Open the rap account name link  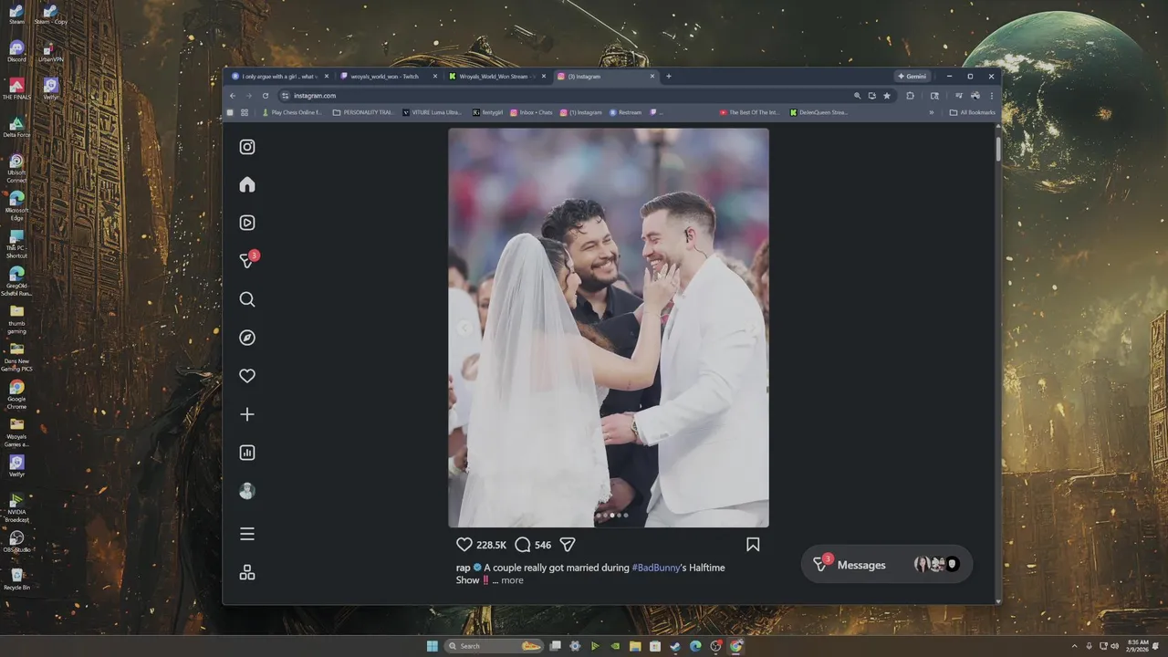(464, 568)
